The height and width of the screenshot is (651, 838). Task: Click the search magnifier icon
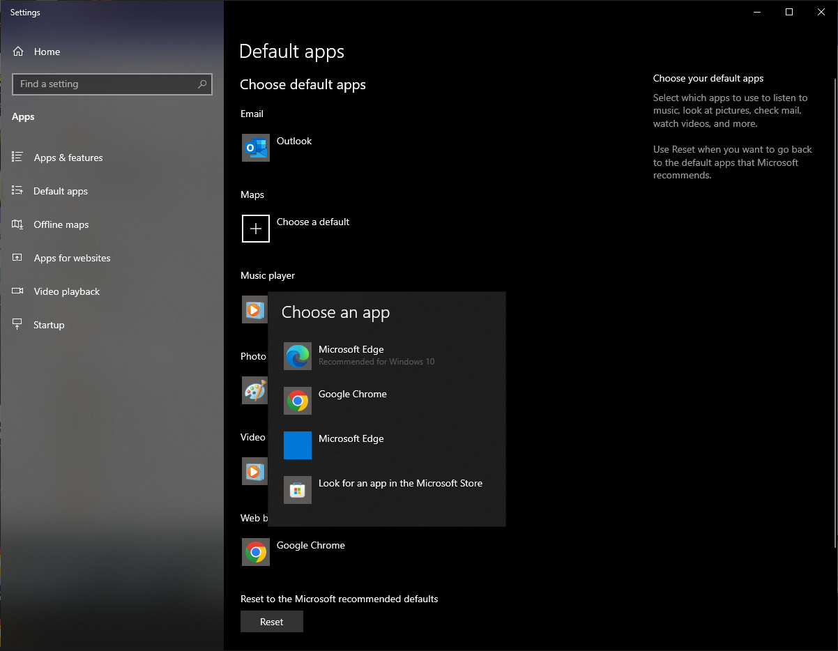(202, 84)
